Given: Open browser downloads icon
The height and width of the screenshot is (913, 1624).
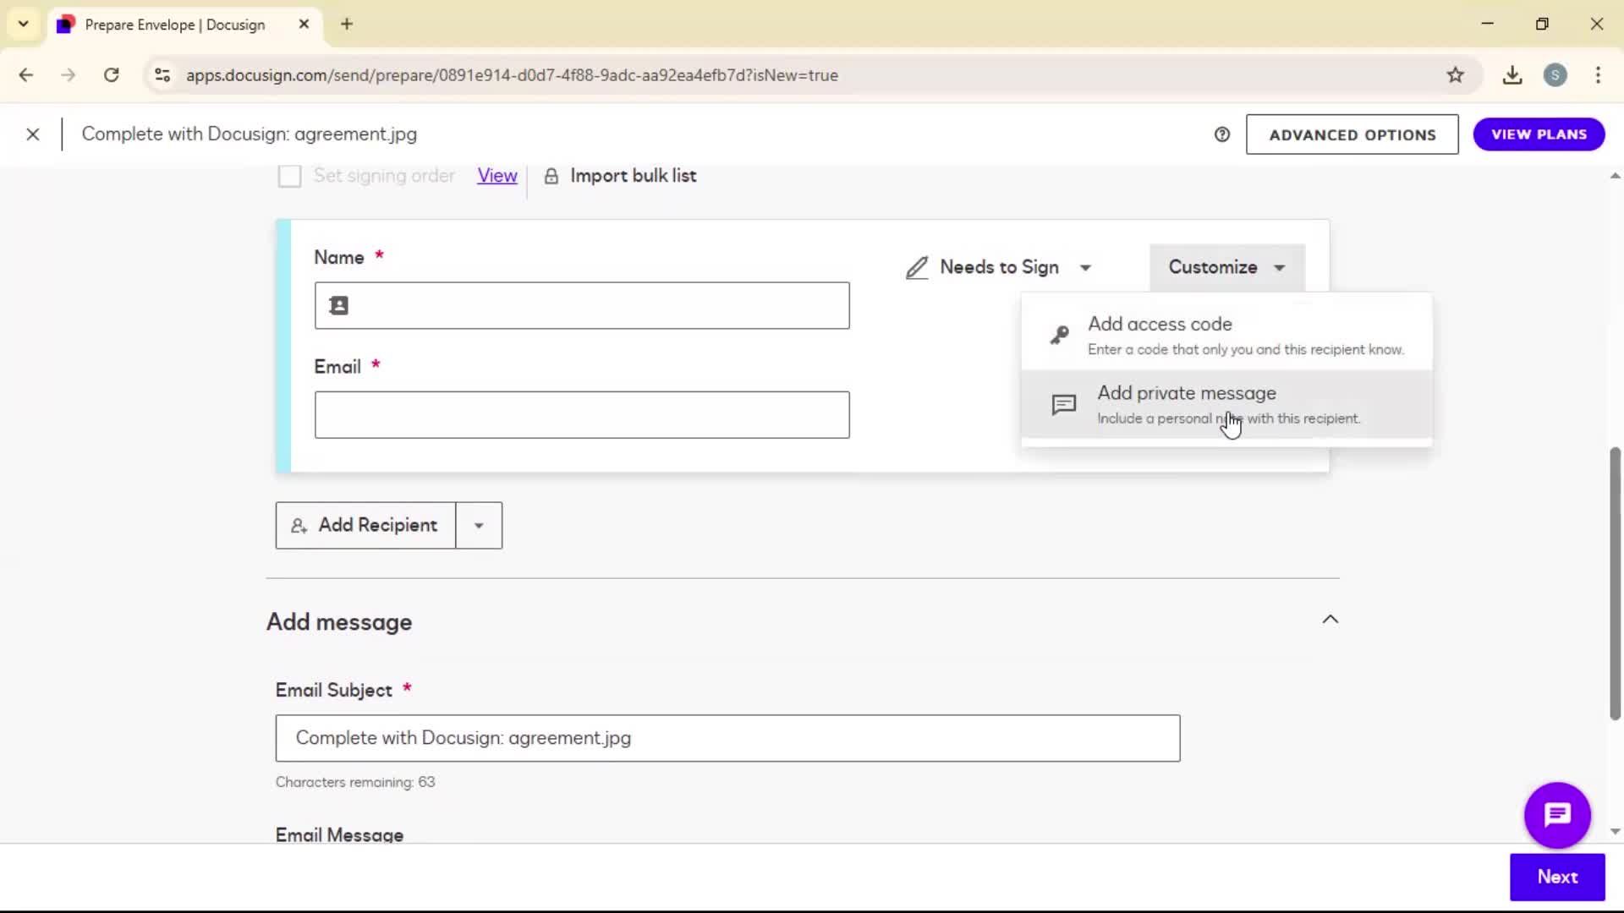Looking at the screenshot, I should 1512,75.
